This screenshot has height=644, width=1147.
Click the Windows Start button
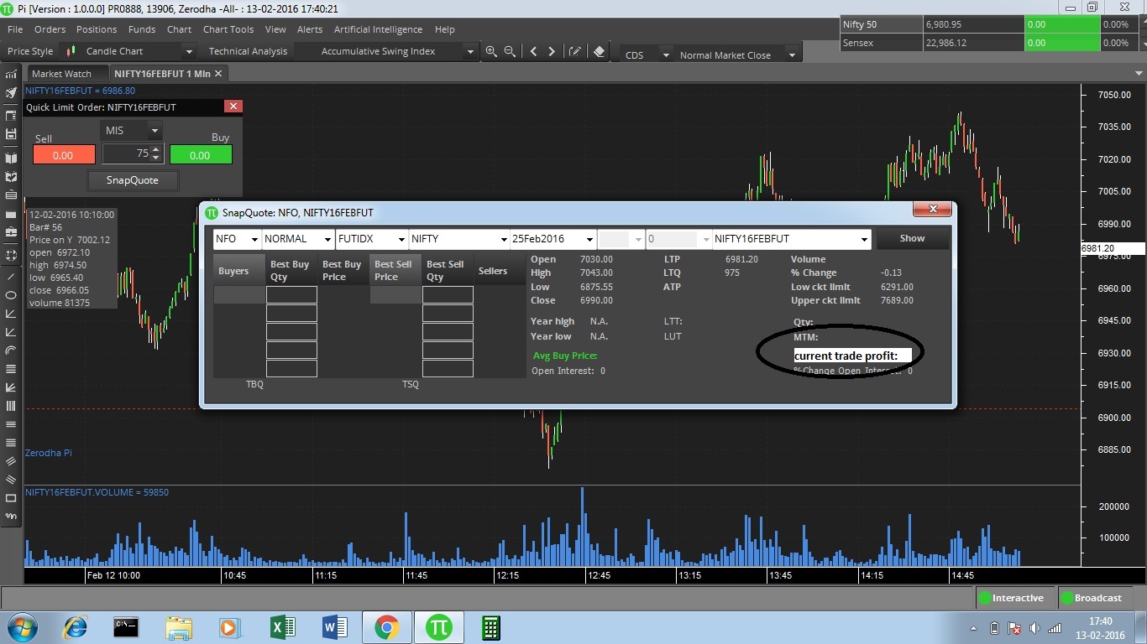click(x=21, y=627)
